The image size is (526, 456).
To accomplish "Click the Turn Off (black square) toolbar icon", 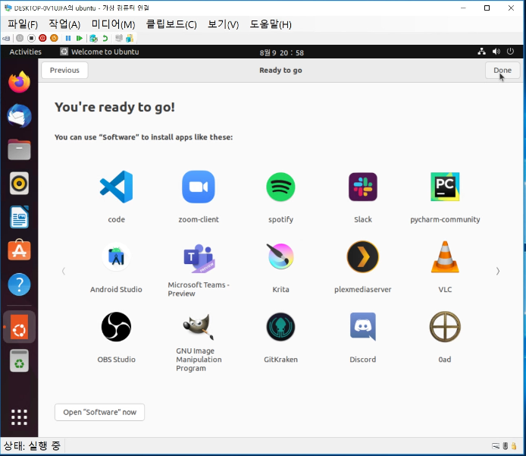I will point(31,38).
